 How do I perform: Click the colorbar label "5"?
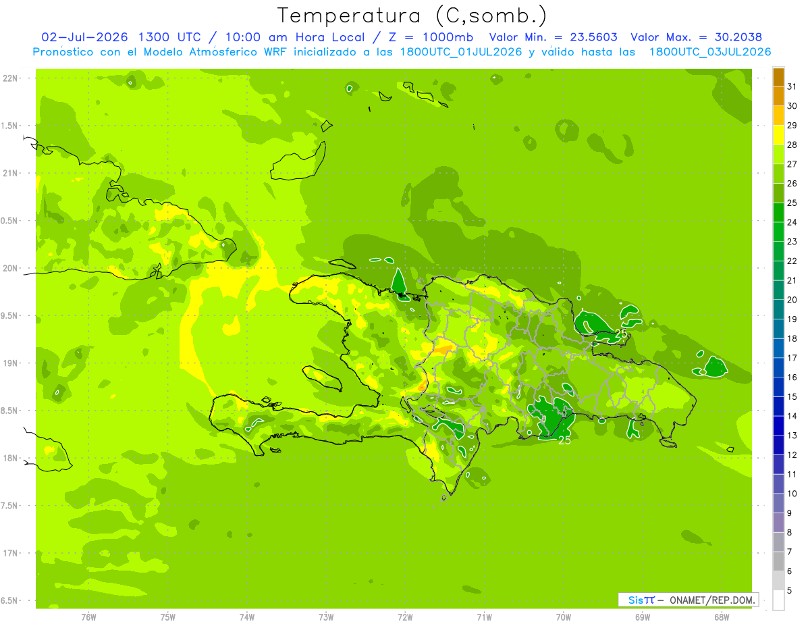790,591
